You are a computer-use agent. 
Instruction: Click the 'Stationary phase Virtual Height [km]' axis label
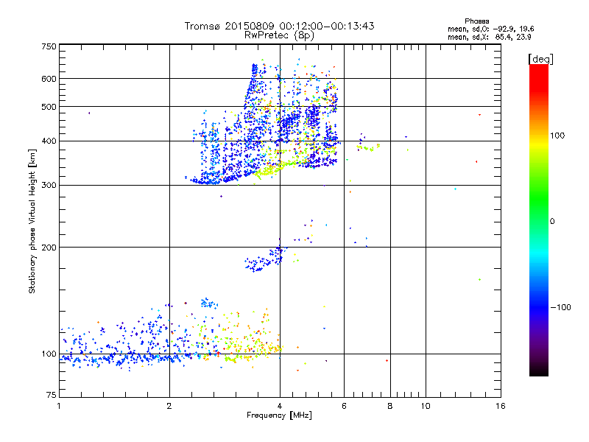pyautogui.click(x=32, y=222)
